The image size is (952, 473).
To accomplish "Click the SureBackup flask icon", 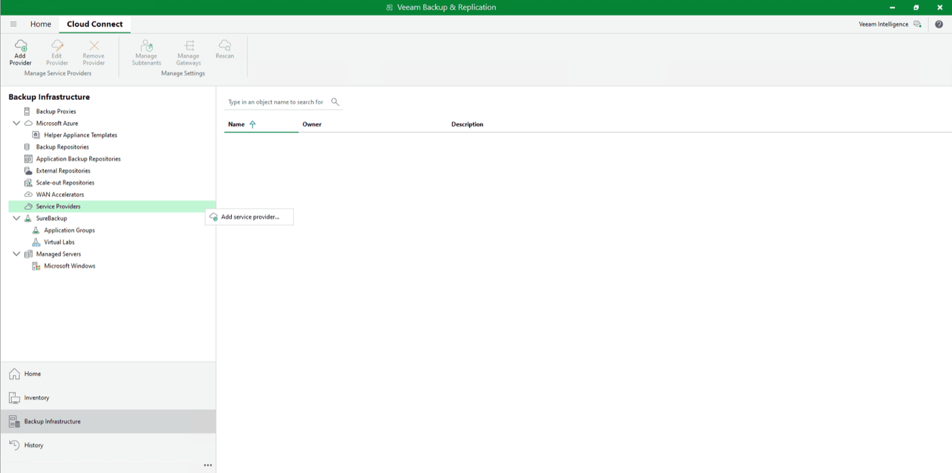I will click(x=28, y=218).
